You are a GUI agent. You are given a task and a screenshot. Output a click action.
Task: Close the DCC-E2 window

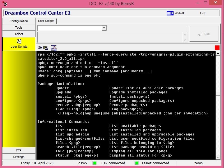pyautogui.click(x=216, y=3)
